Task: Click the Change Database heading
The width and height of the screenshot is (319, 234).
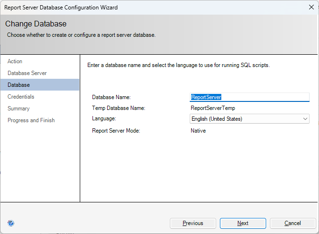Action: click(36, 24)
